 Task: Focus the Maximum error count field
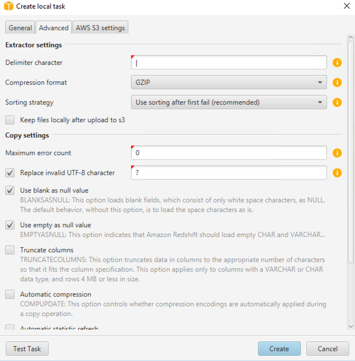pos(229,153)
